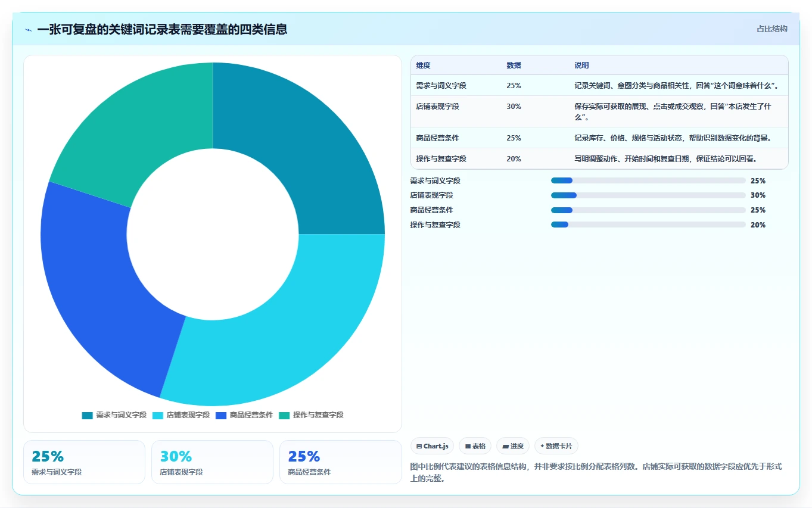Viewport: 812px width, 508px height.
Task: Click the description starting 记录关键词、意图分类
Action: [x=677, y=86]
